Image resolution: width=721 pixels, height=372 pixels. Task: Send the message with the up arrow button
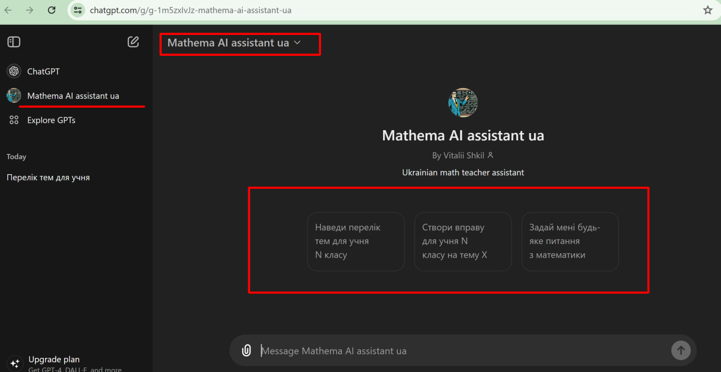click(x=680, y=351)
